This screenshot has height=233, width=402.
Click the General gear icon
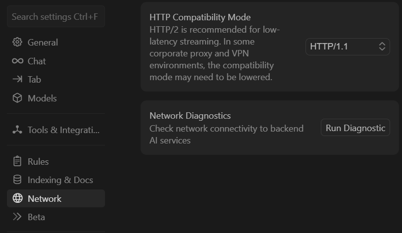coord(17,42)
